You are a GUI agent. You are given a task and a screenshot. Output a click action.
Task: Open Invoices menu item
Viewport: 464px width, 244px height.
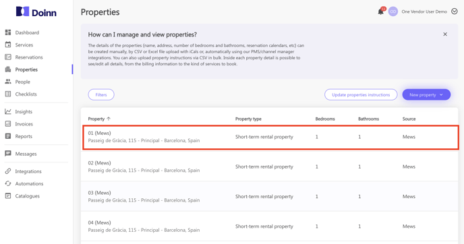point(24,124)
